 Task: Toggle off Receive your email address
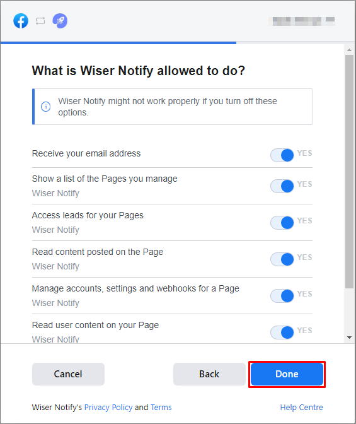(282, 155)
